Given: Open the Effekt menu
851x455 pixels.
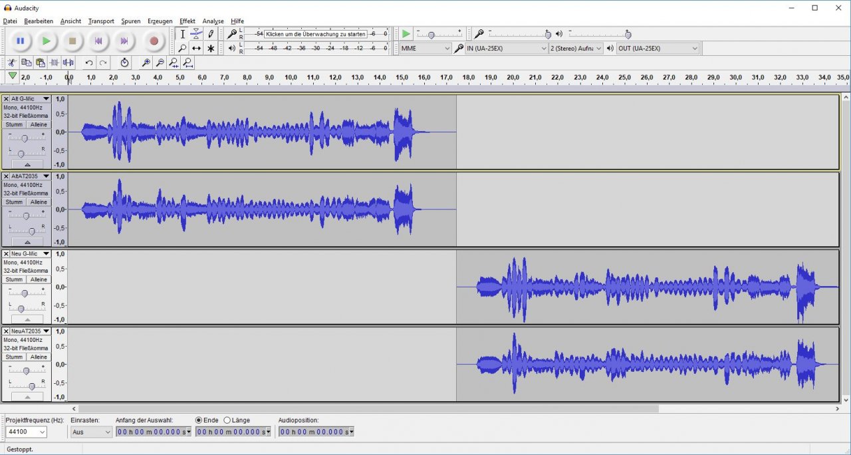Looking at the screenshot, I should point(187,21).
